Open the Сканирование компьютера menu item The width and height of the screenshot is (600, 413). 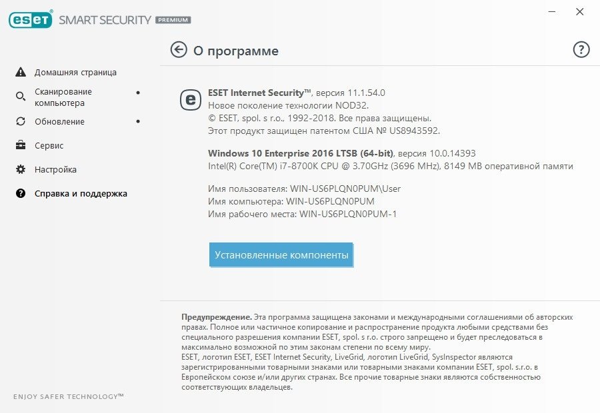click(x=63, y=97)
